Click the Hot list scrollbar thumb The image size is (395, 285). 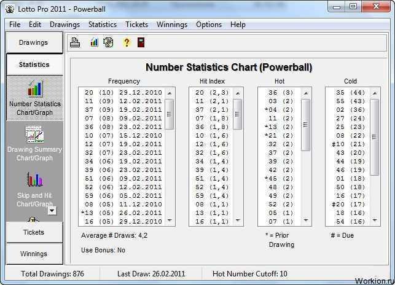coord(305,125)
